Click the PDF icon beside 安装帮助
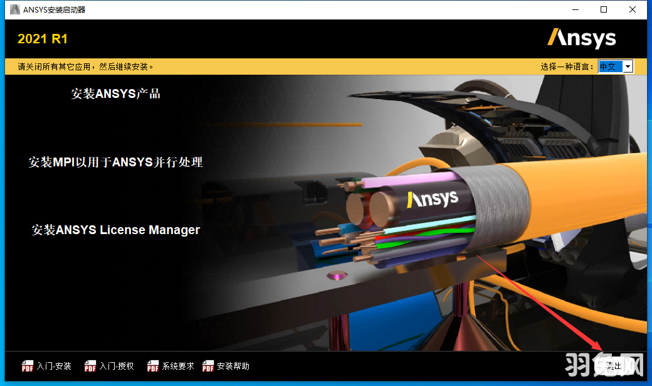The image size is (652, 386). pos(208,365)
